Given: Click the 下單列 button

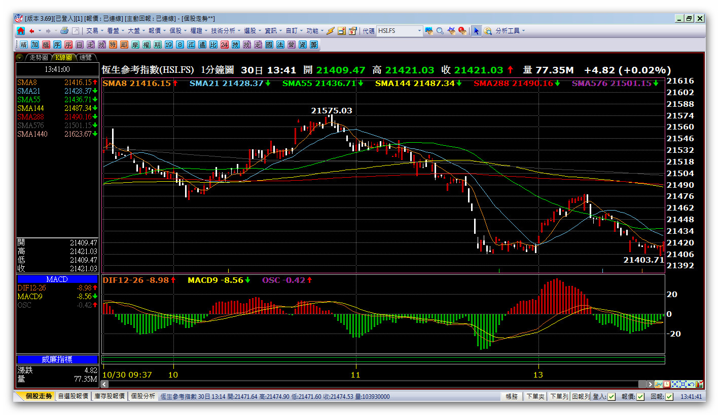Looking at the screenshot, I should (559, 397).
